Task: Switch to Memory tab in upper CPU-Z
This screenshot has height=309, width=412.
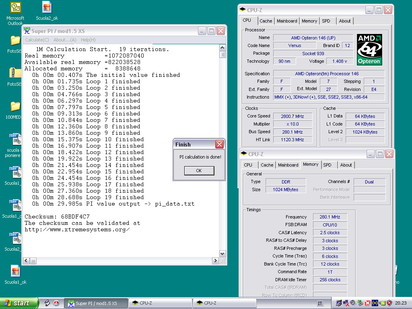Action: tap(309, 21)
